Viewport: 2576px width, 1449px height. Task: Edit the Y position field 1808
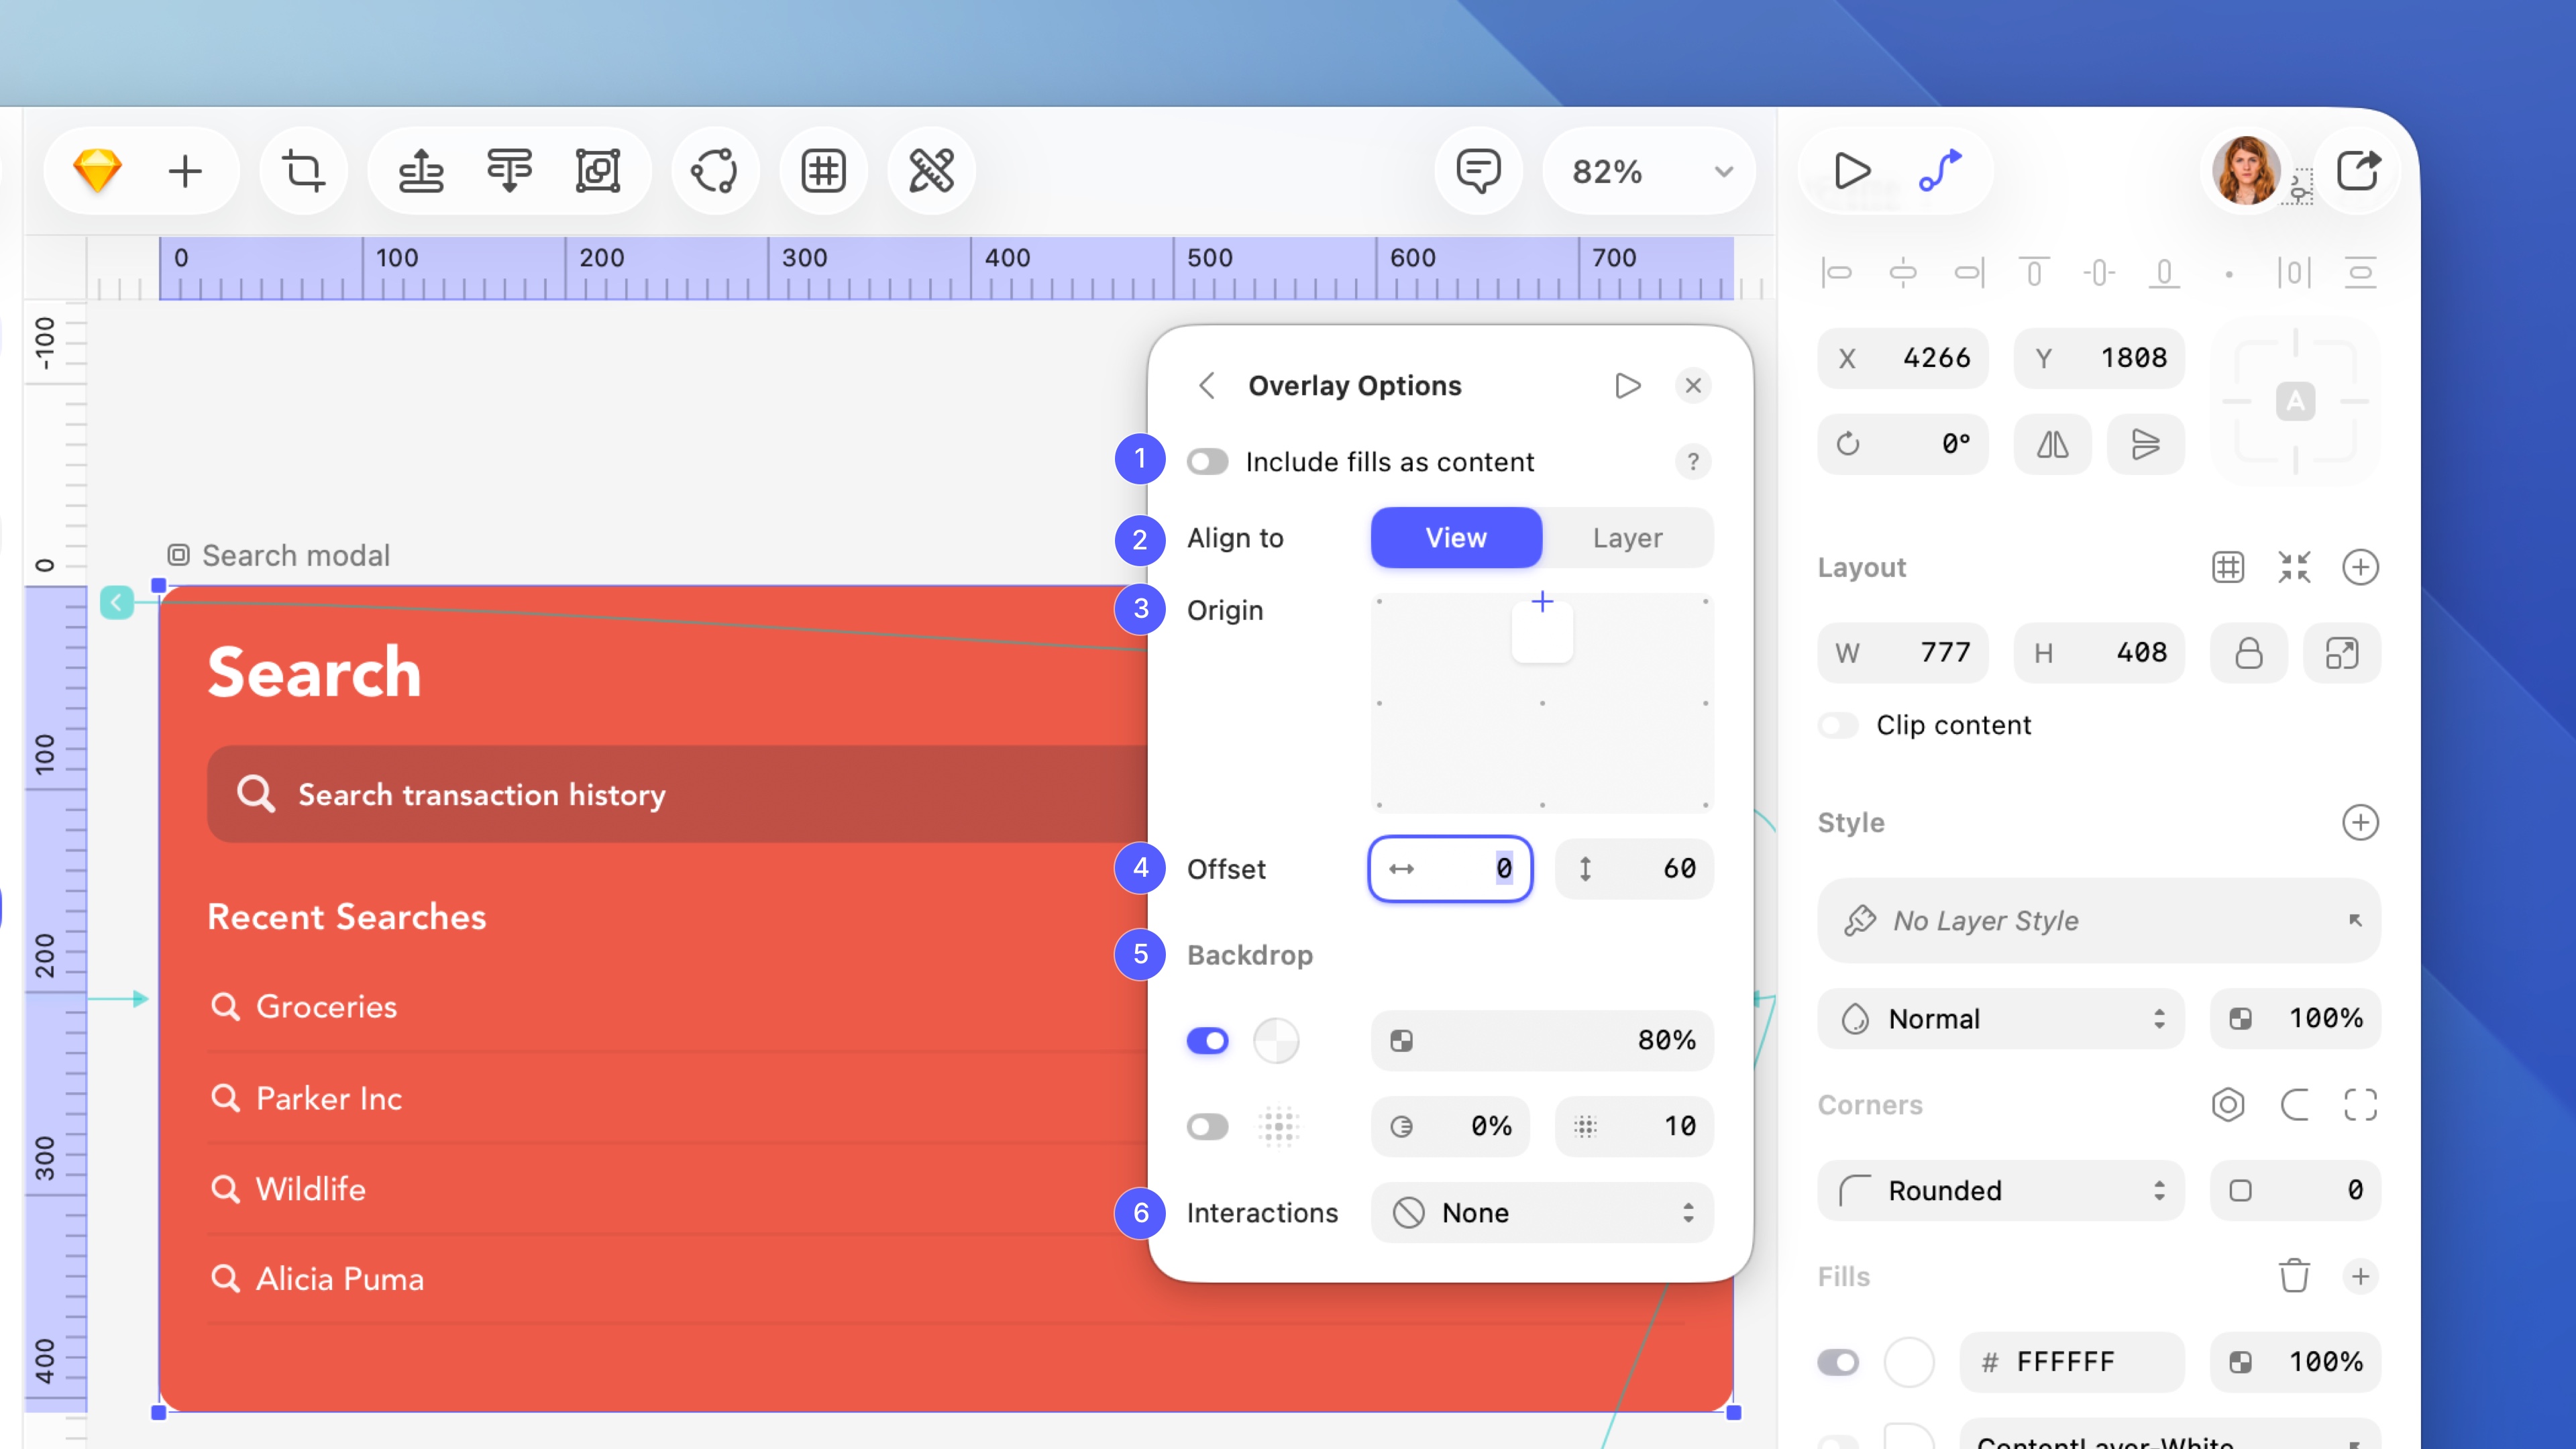[2099, 358]
